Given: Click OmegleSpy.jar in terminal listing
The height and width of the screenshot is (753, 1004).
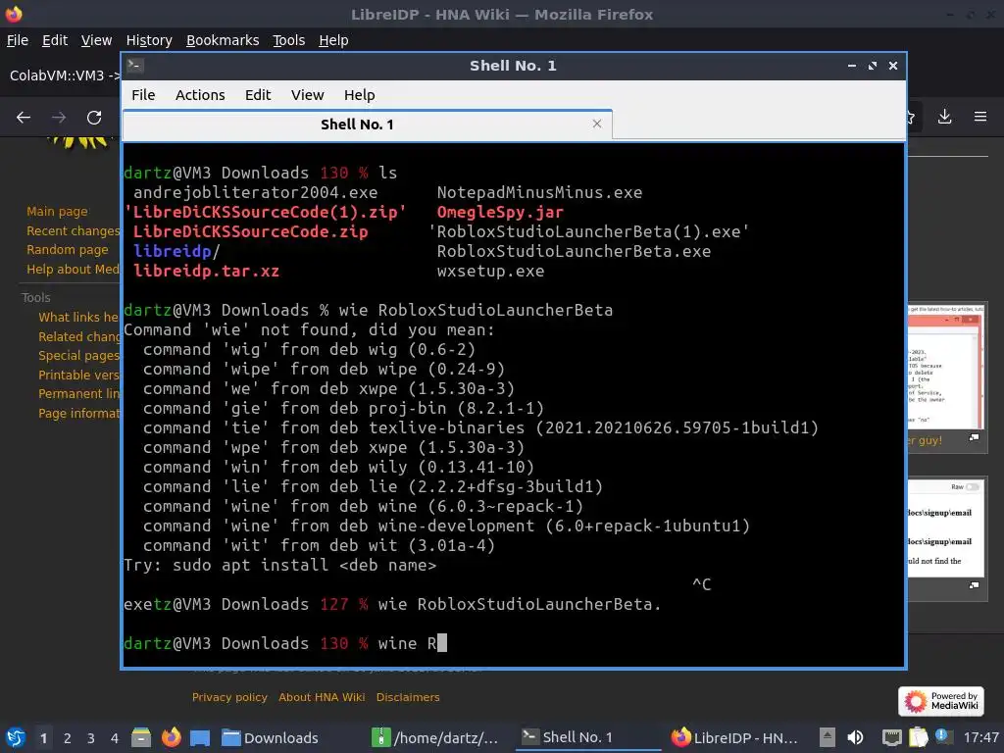Looking at the screenshot, I should (x=500, y=212).
